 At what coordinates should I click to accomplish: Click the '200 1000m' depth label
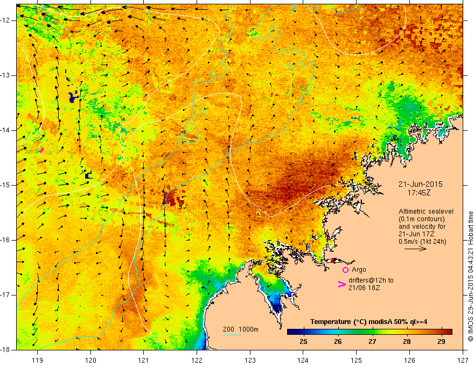(x=241, y=329)
